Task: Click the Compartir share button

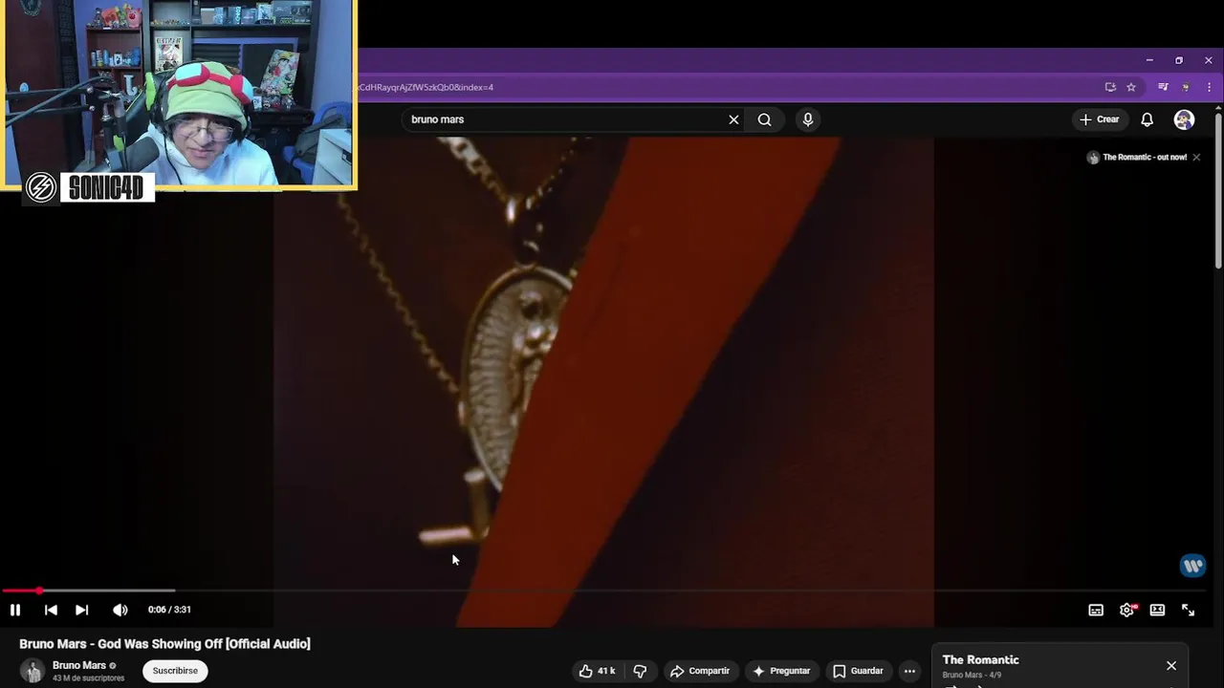Action: [700, 671]
